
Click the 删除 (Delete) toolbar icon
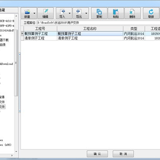point(132,13)
